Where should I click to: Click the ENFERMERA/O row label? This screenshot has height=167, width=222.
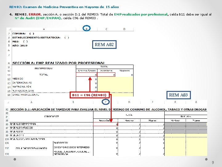(22, 83)
